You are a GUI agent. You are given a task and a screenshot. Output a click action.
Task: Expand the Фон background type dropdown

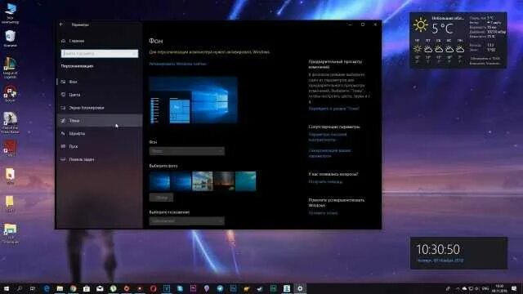[x=187, y=151]
